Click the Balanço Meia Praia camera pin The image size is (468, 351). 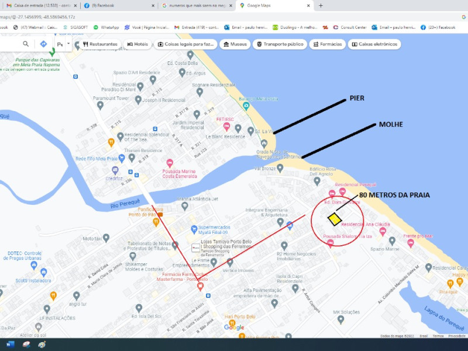pos(246,105)
